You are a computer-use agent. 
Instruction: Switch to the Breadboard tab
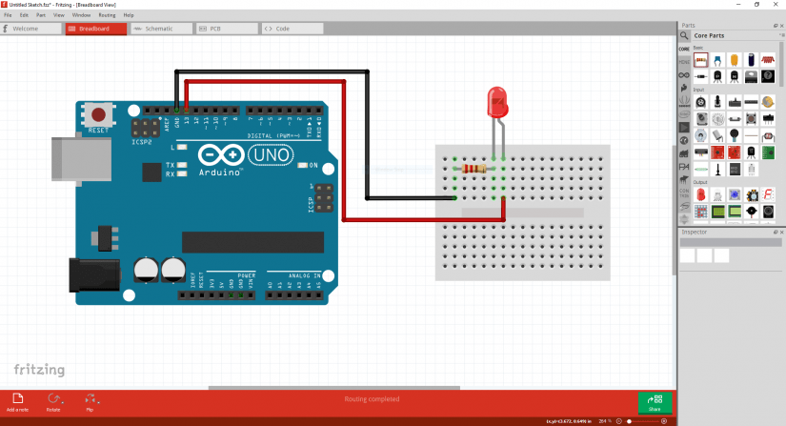(95, 29)
